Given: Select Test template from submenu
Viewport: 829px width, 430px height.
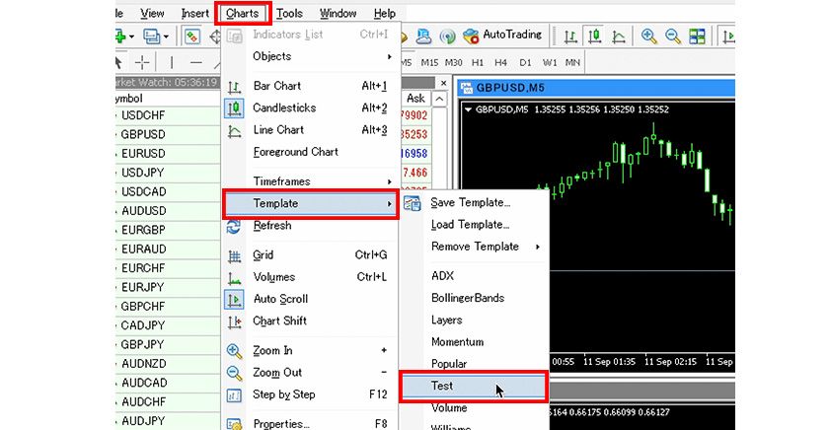Looking at the screenshot, I should coord(474,387).
